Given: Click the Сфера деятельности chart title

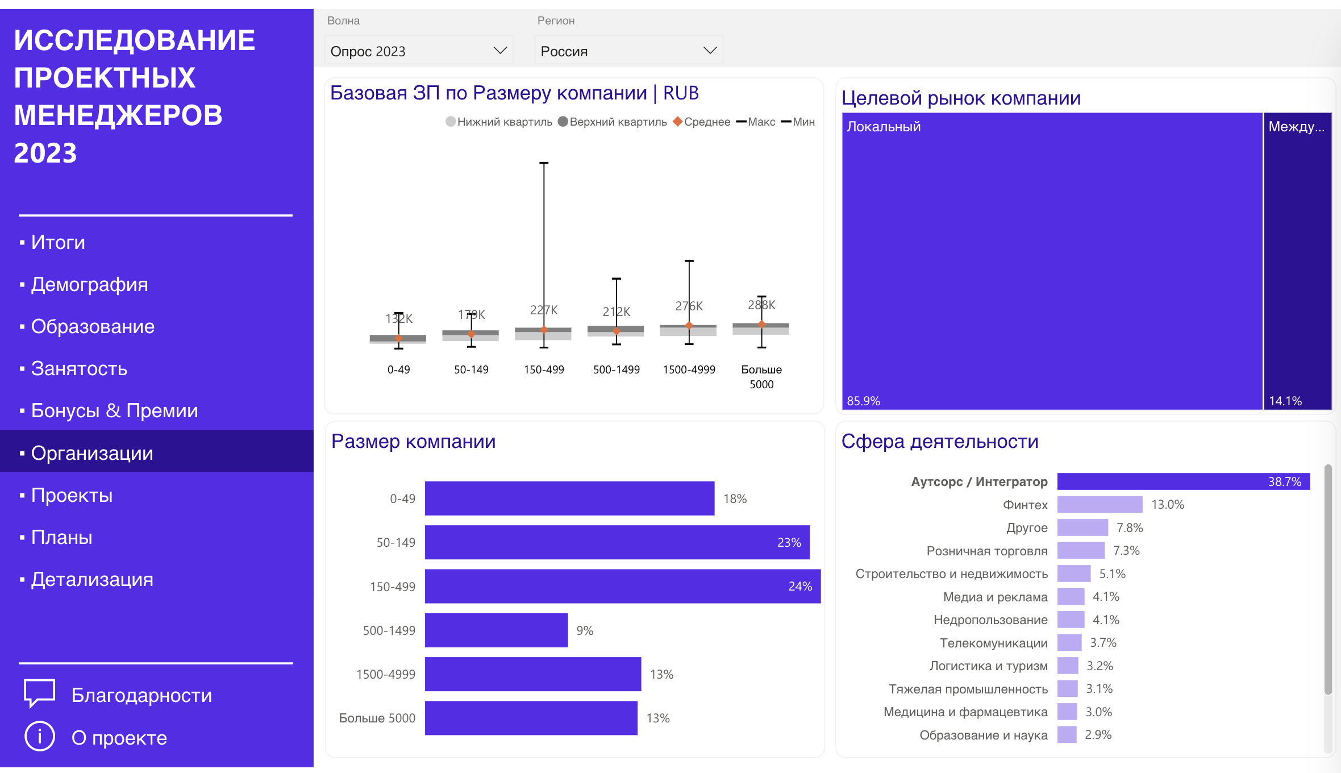Looking at the screenshot, I should click(940, 441).
